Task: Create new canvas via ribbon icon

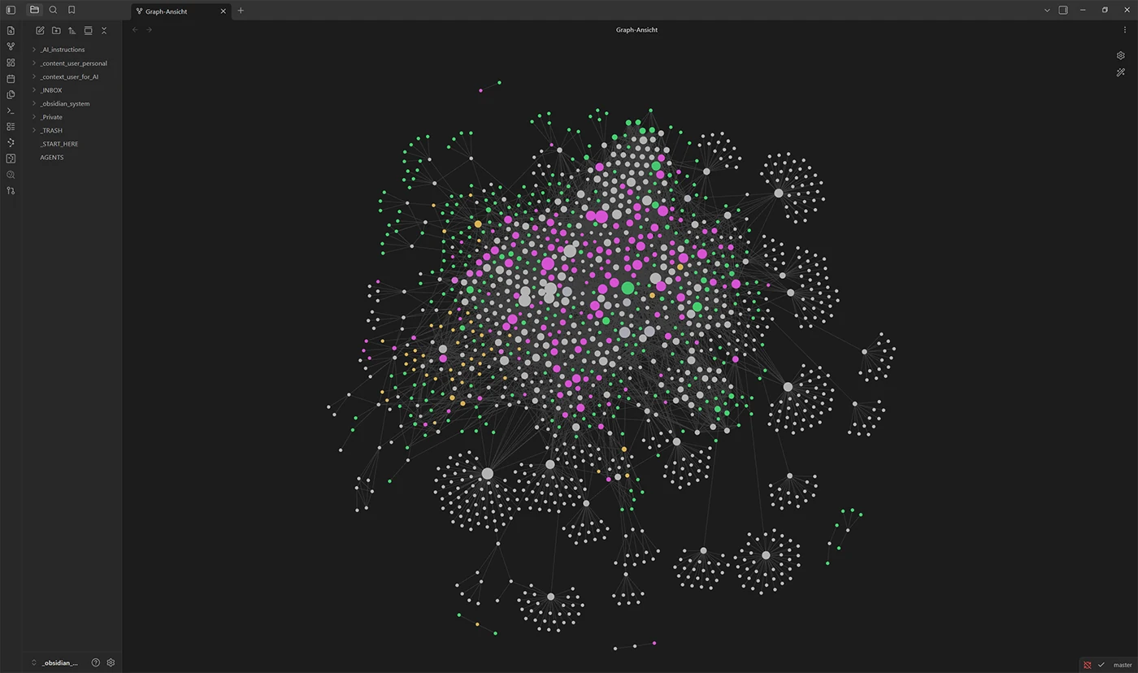Action: [x=11, y=63]
